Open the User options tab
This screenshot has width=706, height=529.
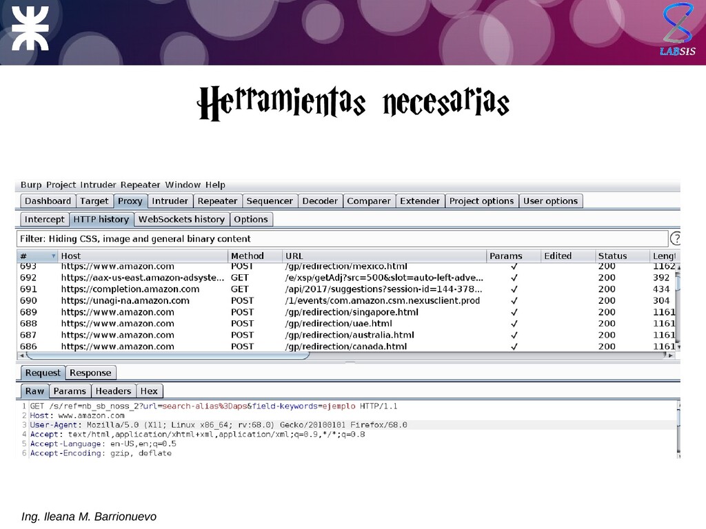coord(550,201)
